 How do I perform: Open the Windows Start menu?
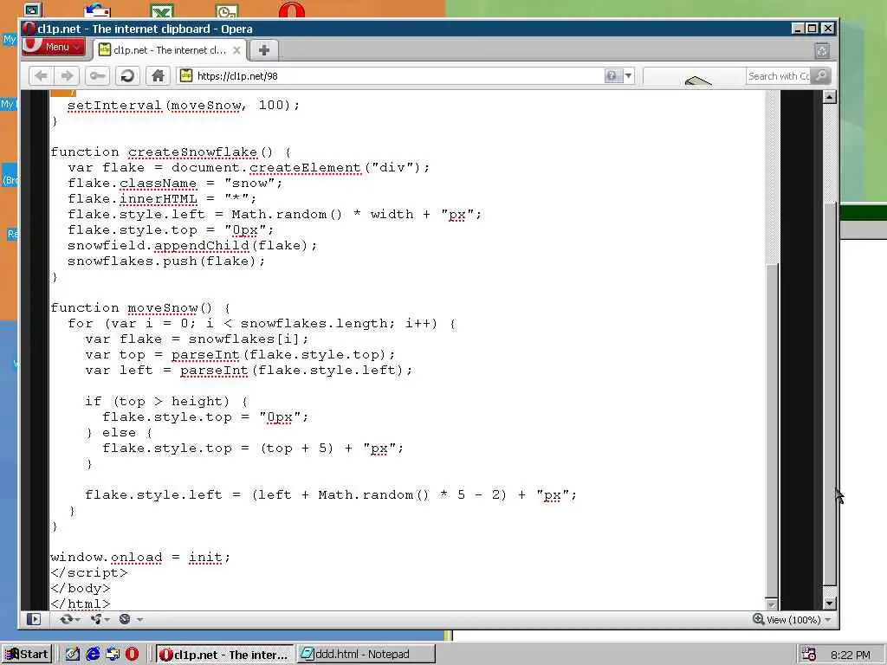[x=27, y=655]
